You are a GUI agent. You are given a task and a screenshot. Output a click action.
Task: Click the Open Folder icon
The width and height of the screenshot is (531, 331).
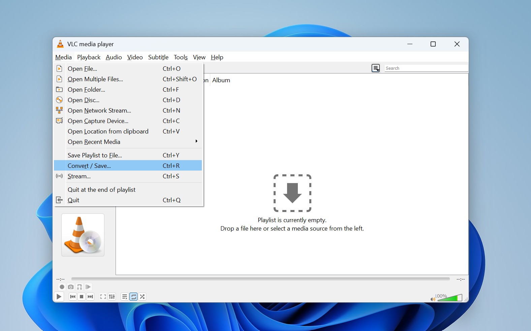point(59,89)
